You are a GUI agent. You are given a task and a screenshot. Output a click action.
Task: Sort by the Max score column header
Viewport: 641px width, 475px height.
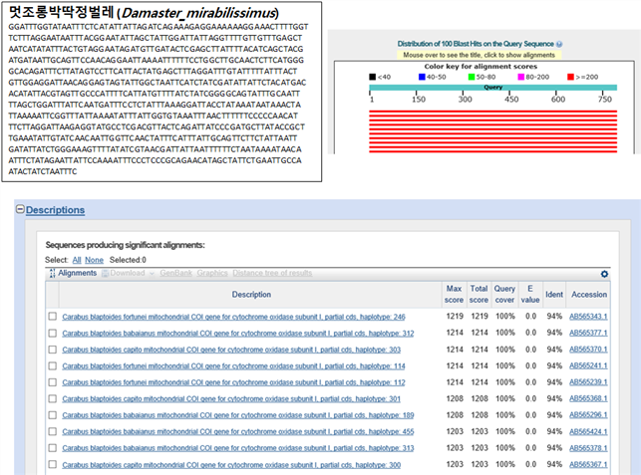(454, 294)
